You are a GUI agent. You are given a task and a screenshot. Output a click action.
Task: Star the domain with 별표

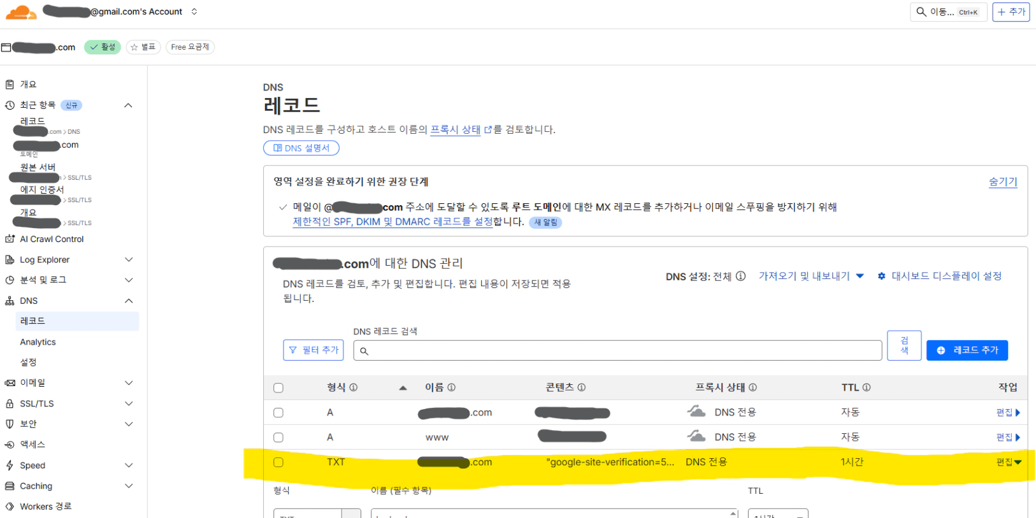coord(143,47)
